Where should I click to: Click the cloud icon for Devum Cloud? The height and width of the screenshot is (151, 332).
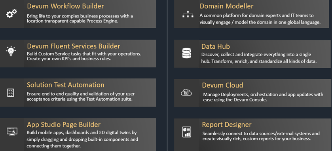click(x=186, y=92)
